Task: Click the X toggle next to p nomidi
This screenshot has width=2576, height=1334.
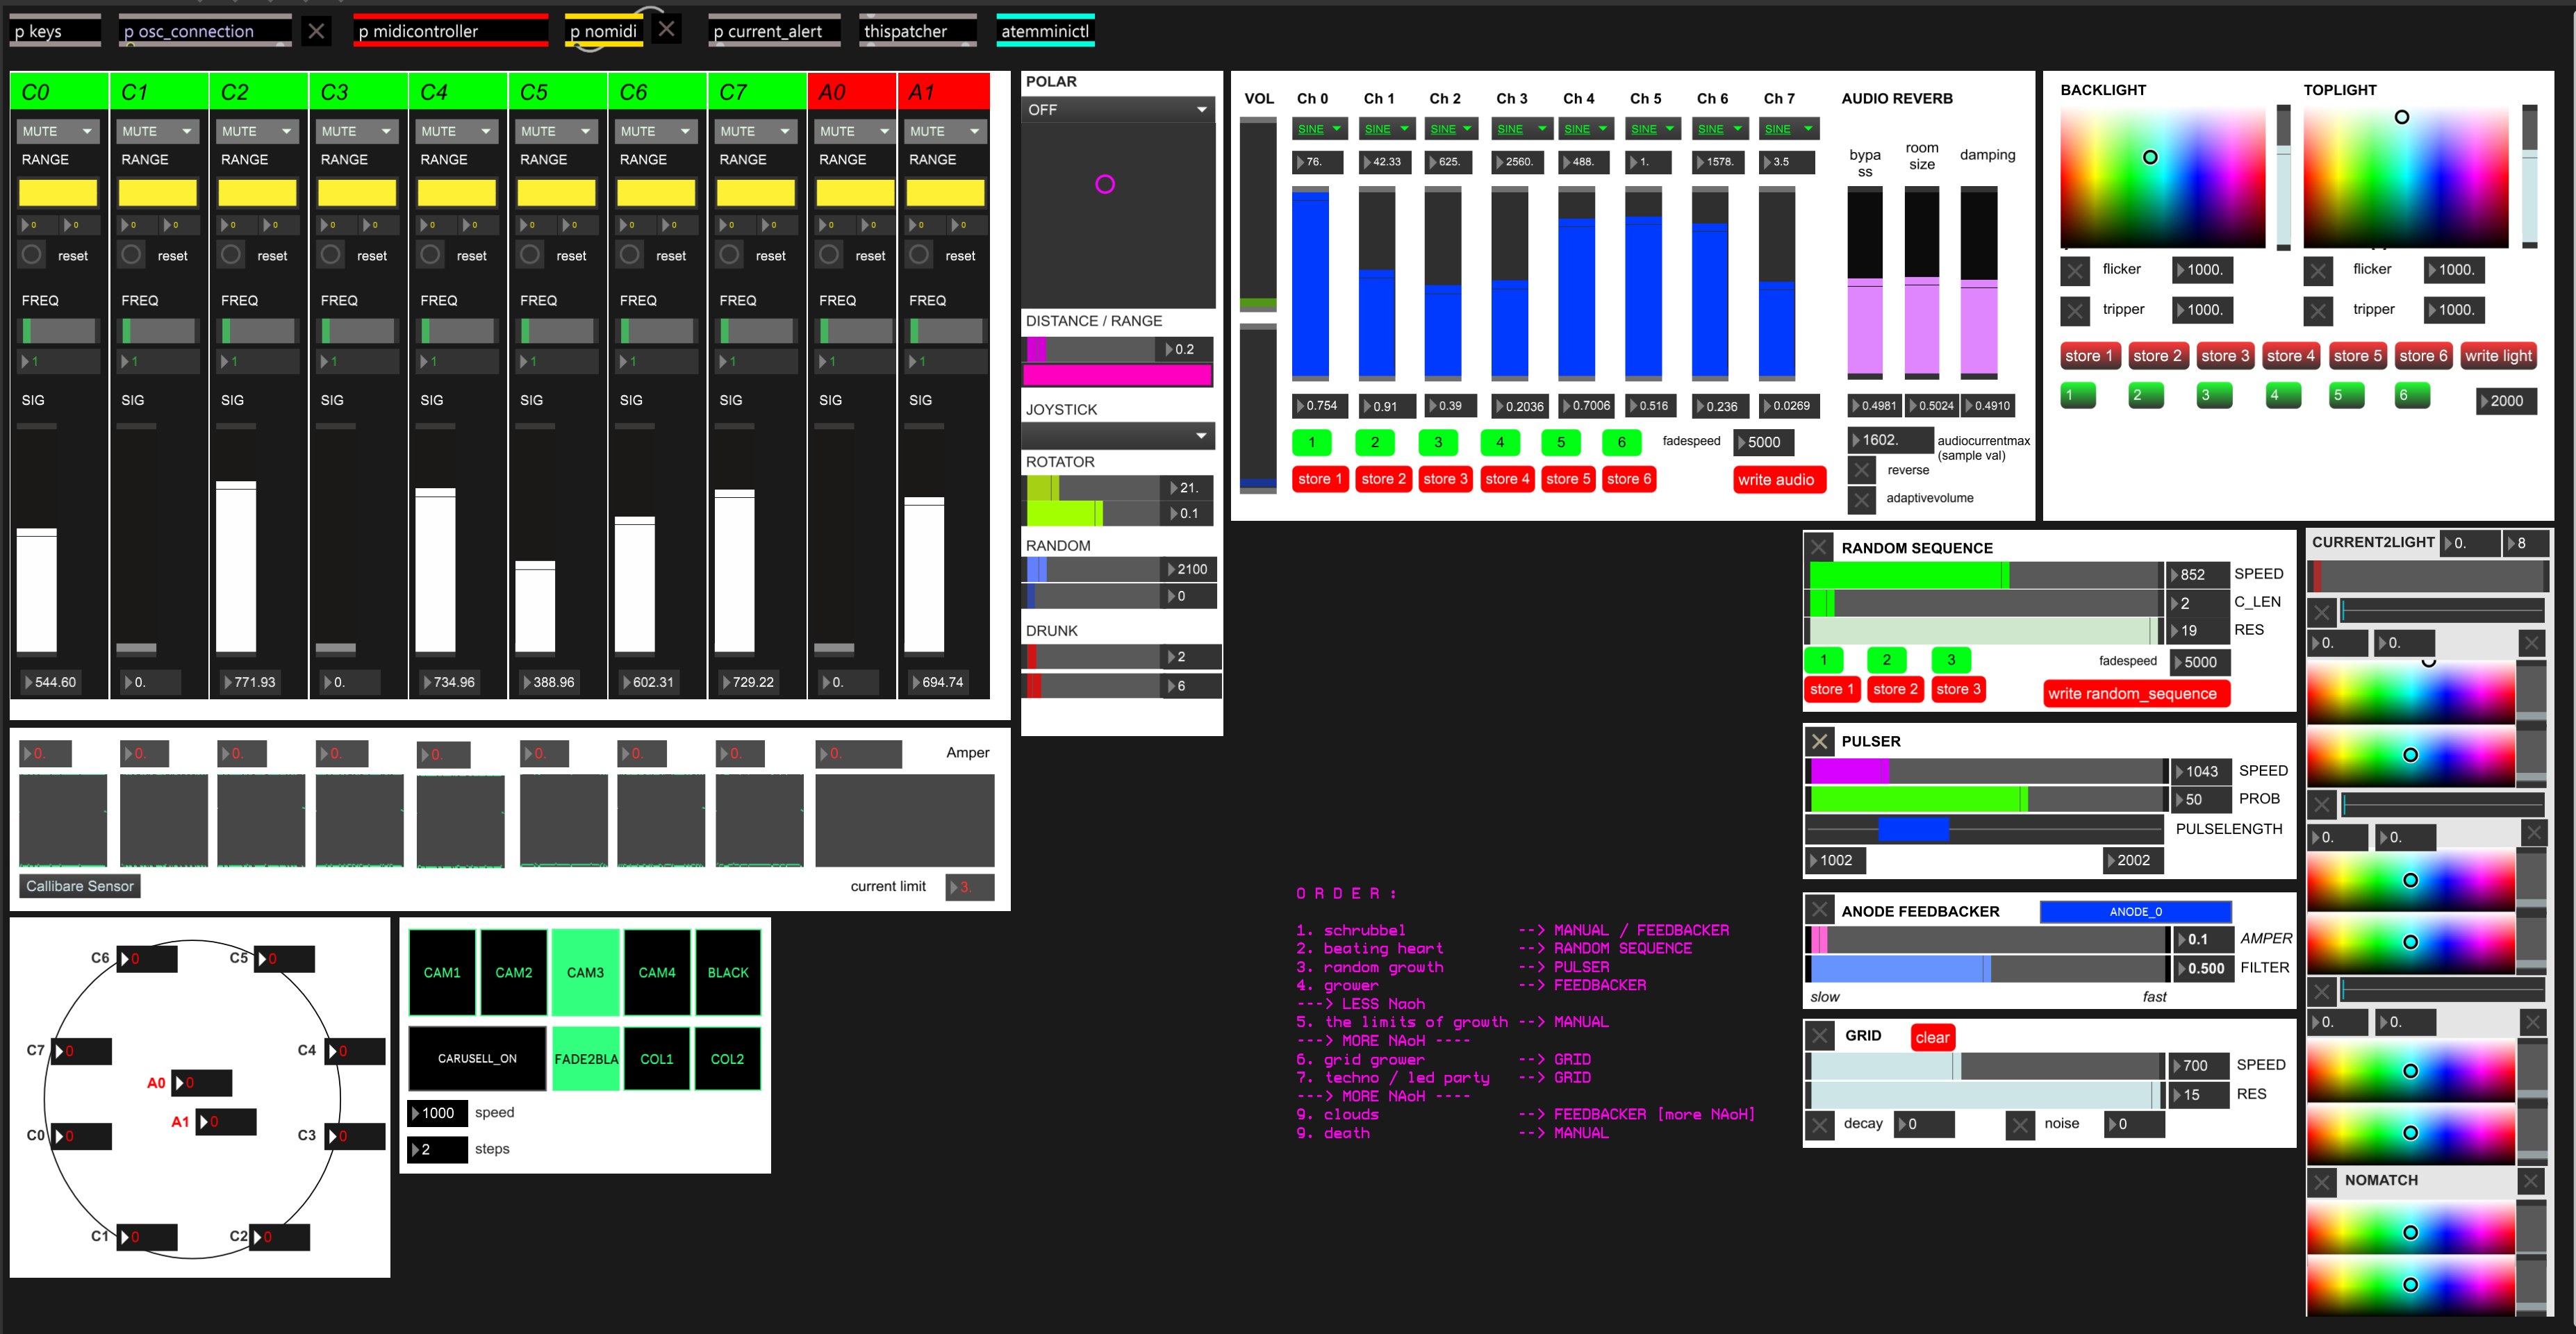Action: (667, 29)
